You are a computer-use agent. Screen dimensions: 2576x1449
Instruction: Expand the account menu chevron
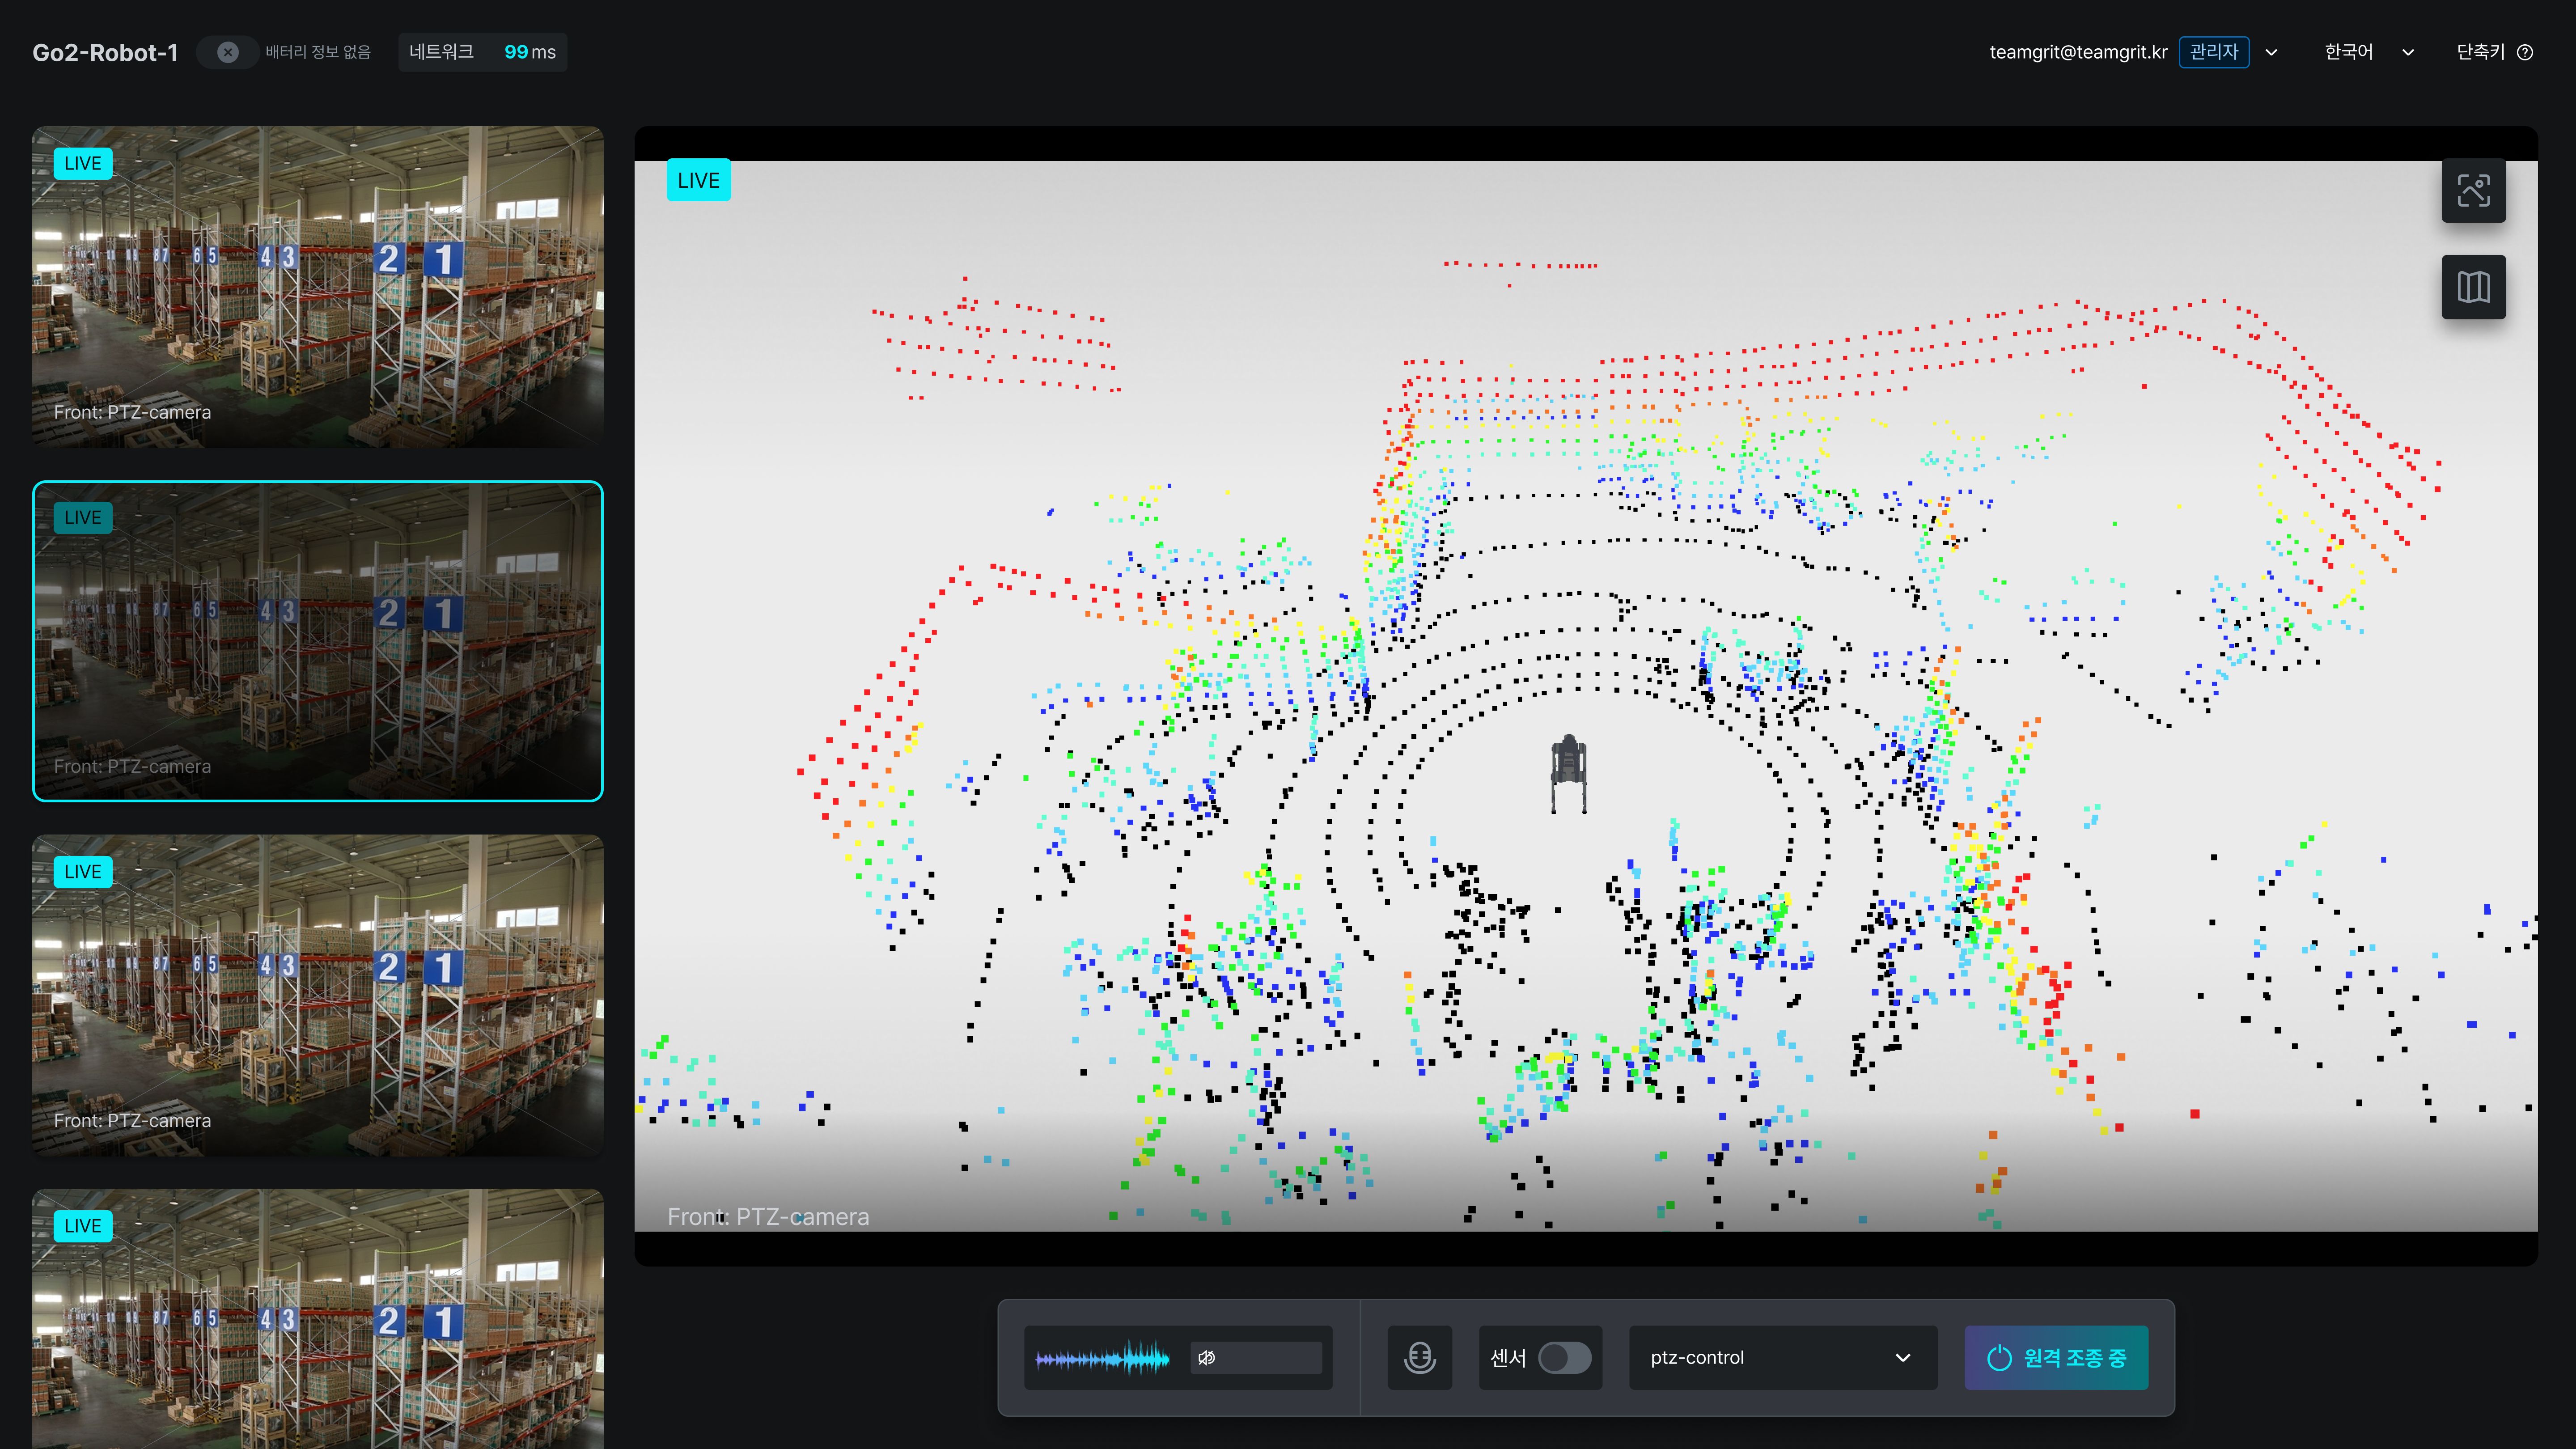(x=2272, y=52)
